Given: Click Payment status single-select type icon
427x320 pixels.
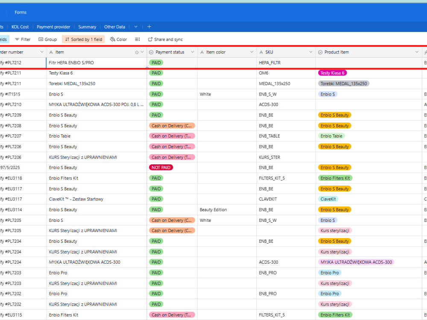Looking at the screenshot, I should (x=151, y=52).
